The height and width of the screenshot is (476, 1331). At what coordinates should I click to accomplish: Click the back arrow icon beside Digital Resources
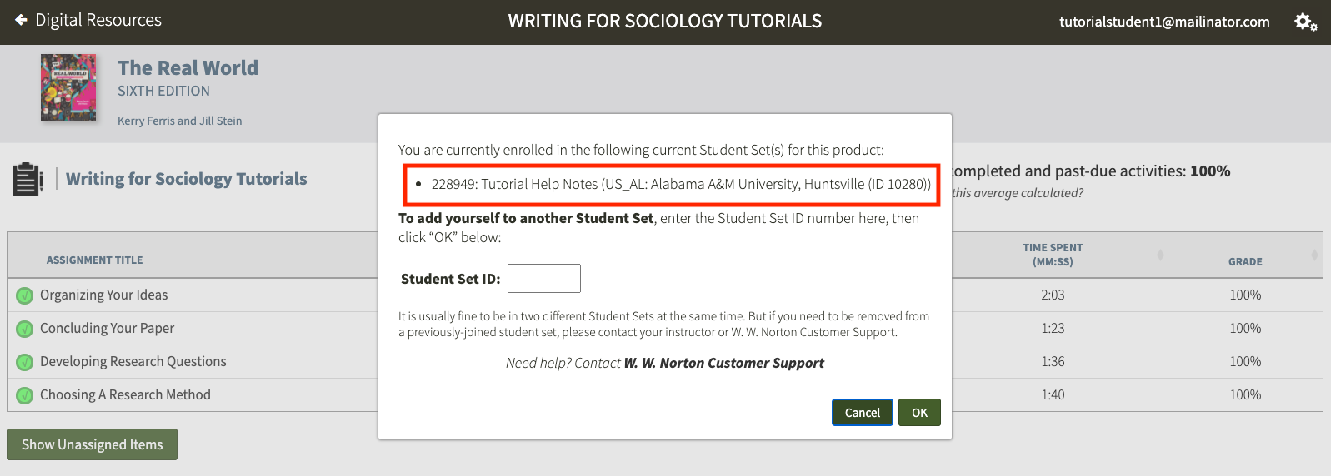(x=21, y=20)
